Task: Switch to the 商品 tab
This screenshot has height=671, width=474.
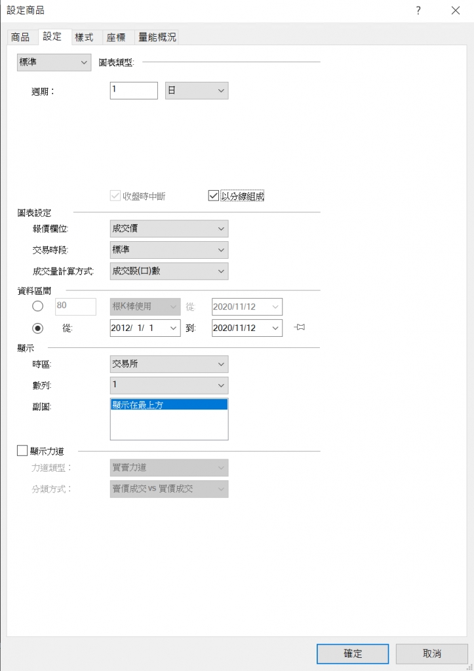Action: [20, 37]
